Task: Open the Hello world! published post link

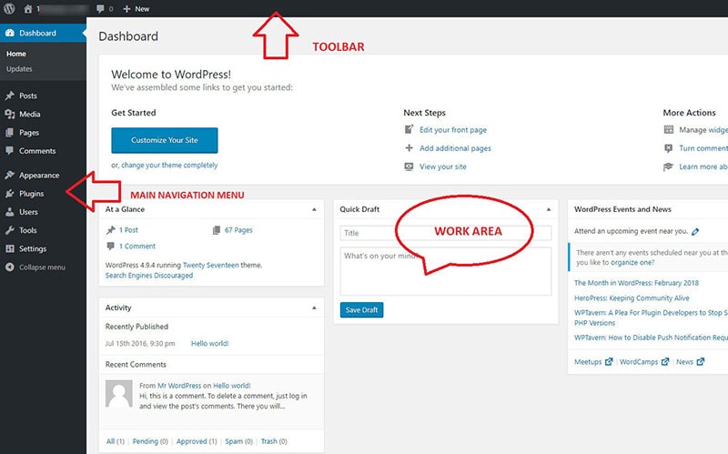Action: pyautogui.click(x=210, y=344)
